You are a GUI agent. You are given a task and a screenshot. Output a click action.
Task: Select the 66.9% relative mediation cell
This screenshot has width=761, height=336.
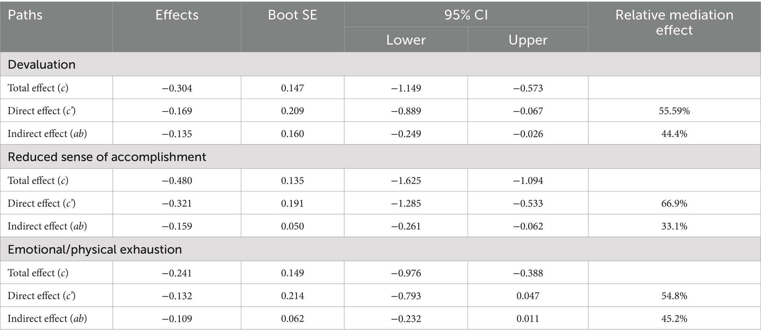[674, 204]
